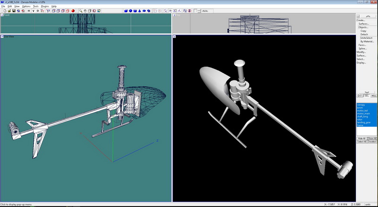Click the red sphere render icon

[73, 10]
